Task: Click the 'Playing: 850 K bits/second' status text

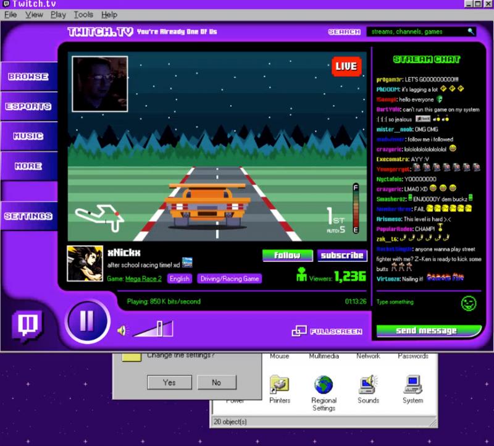Action: click(164, 301)
